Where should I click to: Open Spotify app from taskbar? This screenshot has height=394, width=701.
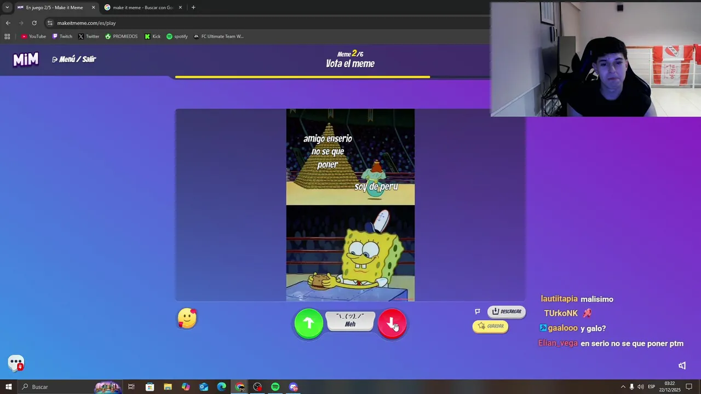(x=275, y=387)
